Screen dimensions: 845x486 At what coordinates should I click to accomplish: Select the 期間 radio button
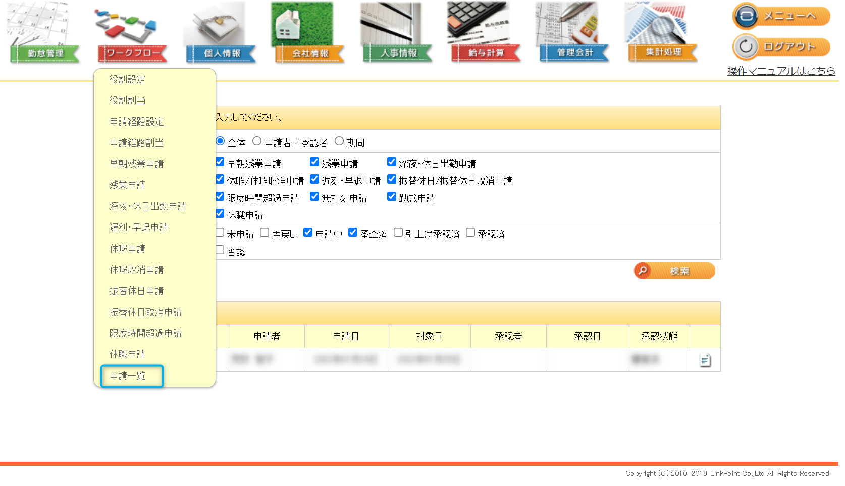[339, 141]
